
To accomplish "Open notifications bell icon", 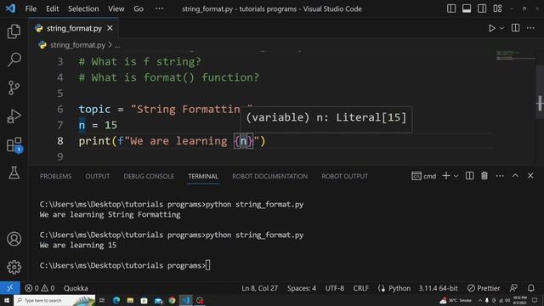I will coord(530,288).
